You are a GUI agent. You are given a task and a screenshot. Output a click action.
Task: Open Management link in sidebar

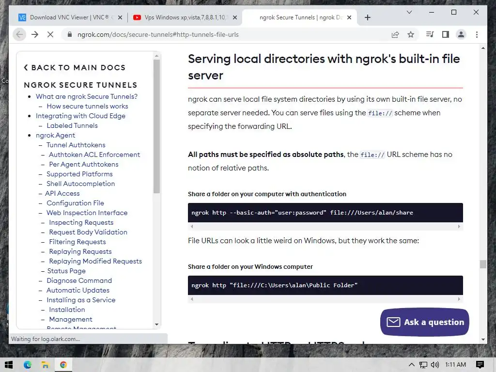pyautogui.click(x=71, y=320)
